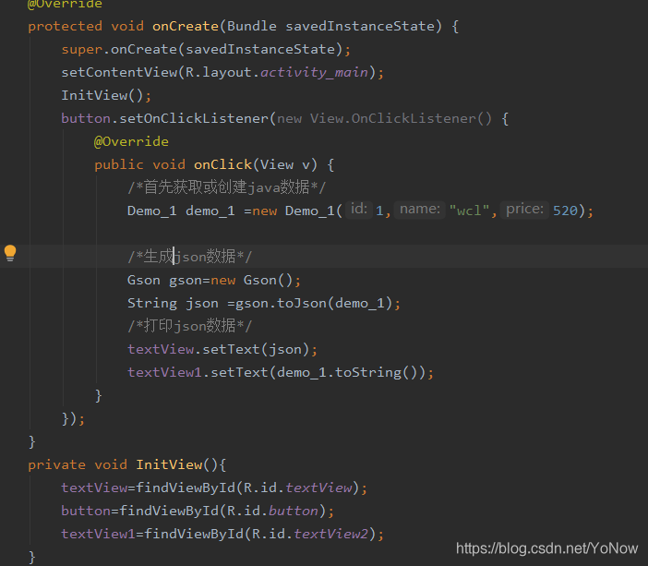Viewport: 648px width, 566px height.
Task: Click the 'id:' parameter hint
Action: 359,210
